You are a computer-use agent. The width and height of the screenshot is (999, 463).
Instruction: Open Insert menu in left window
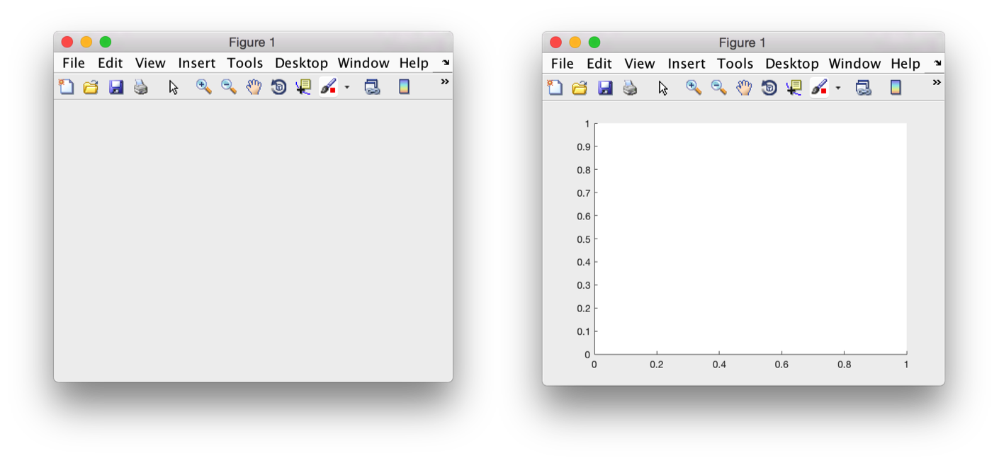[x=197, y=63]
